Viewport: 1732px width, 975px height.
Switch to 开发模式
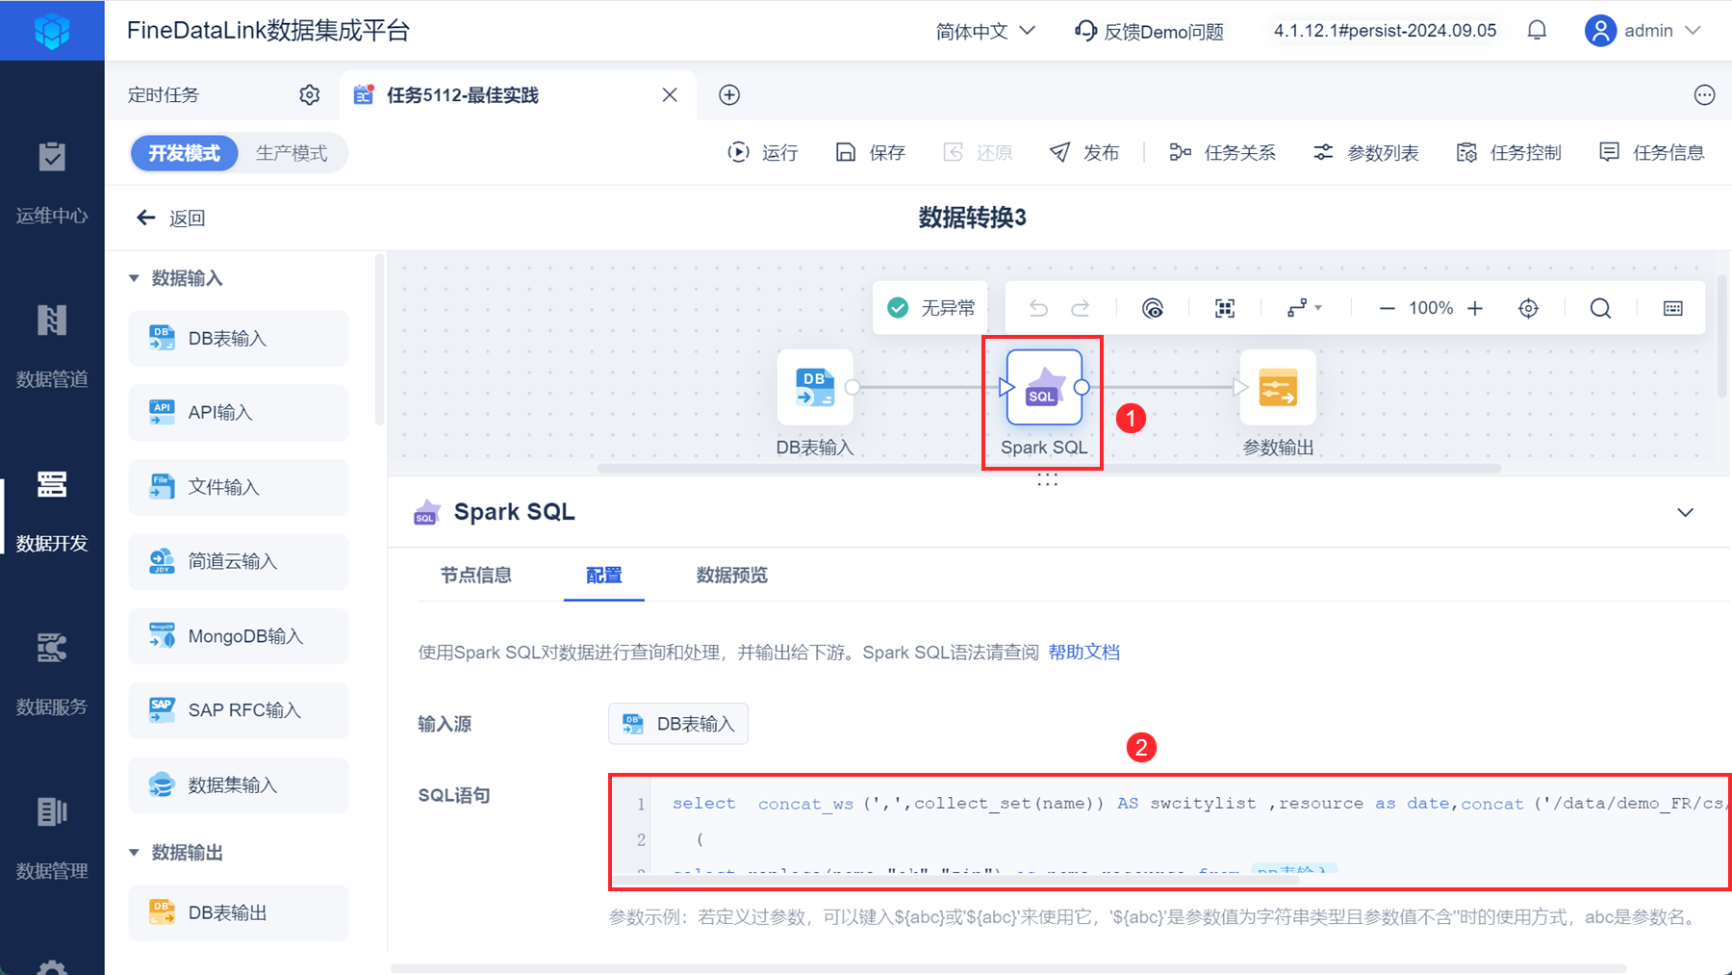(184, 153)
